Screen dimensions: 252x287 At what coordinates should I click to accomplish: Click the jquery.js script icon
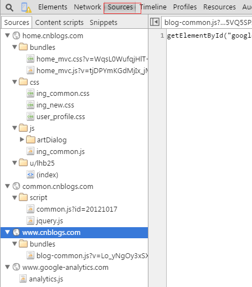30,221
